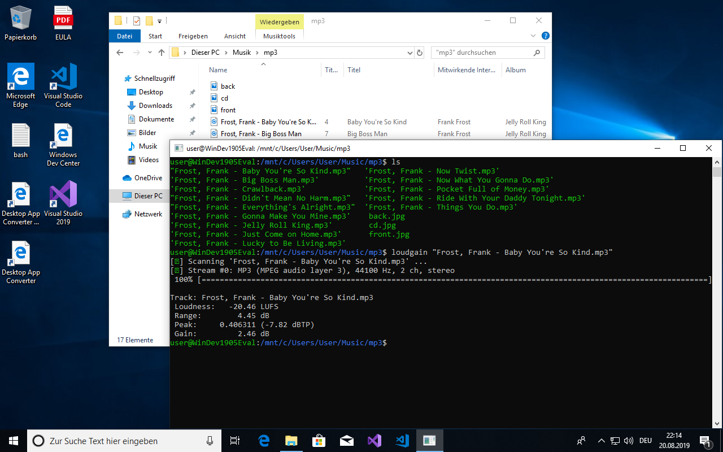Go up one folder level arrow
This screenshot has width=723, height=452.
(162, 53)
